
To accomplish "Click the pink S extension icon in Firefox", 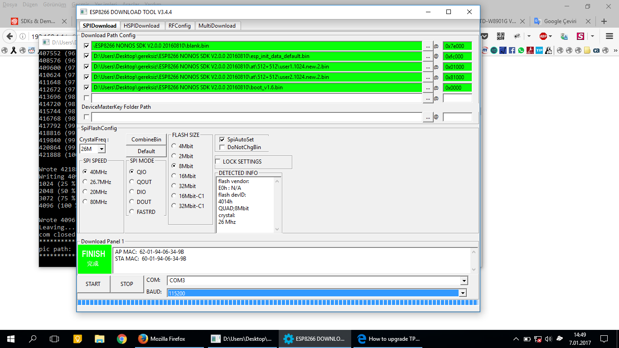I will pos(580,36).
